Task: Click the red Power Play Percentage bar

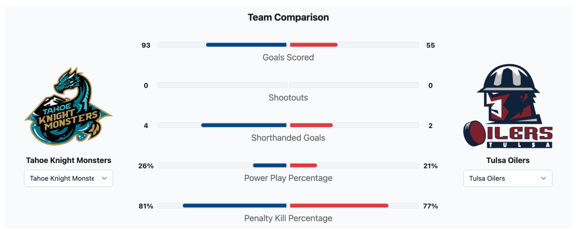Action: coord(303,166)
